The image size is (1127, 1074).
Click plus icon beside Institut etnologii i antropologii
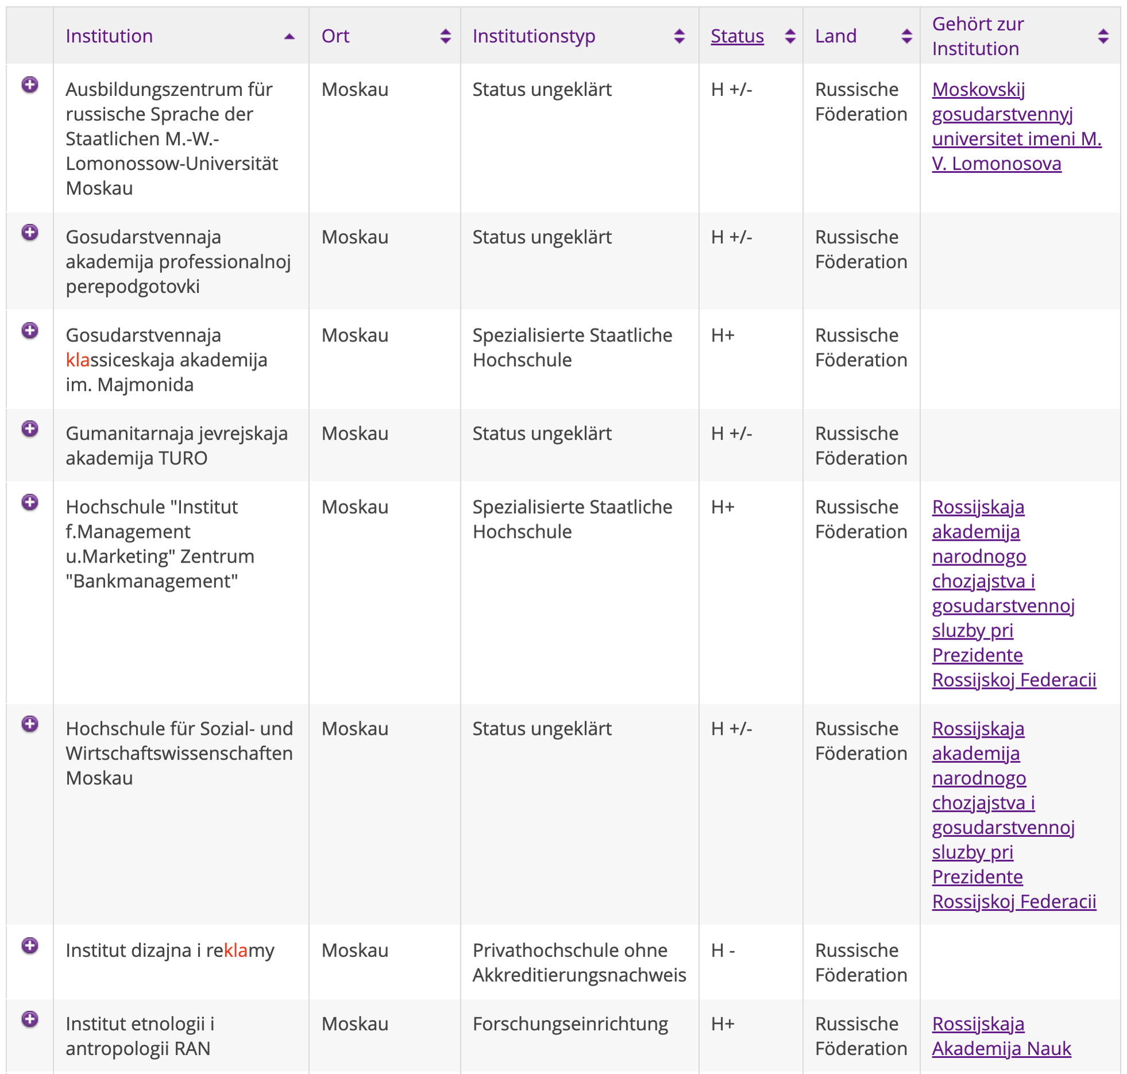click(x=30, y=1019)
